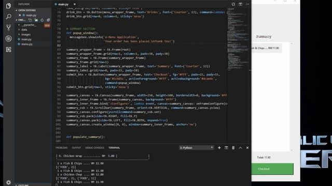
Task: Click the Summary heading in app window
Action: pos(264,37)
